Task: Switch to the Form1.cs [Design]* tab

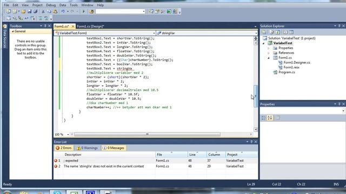Action: tap(90, 26)
